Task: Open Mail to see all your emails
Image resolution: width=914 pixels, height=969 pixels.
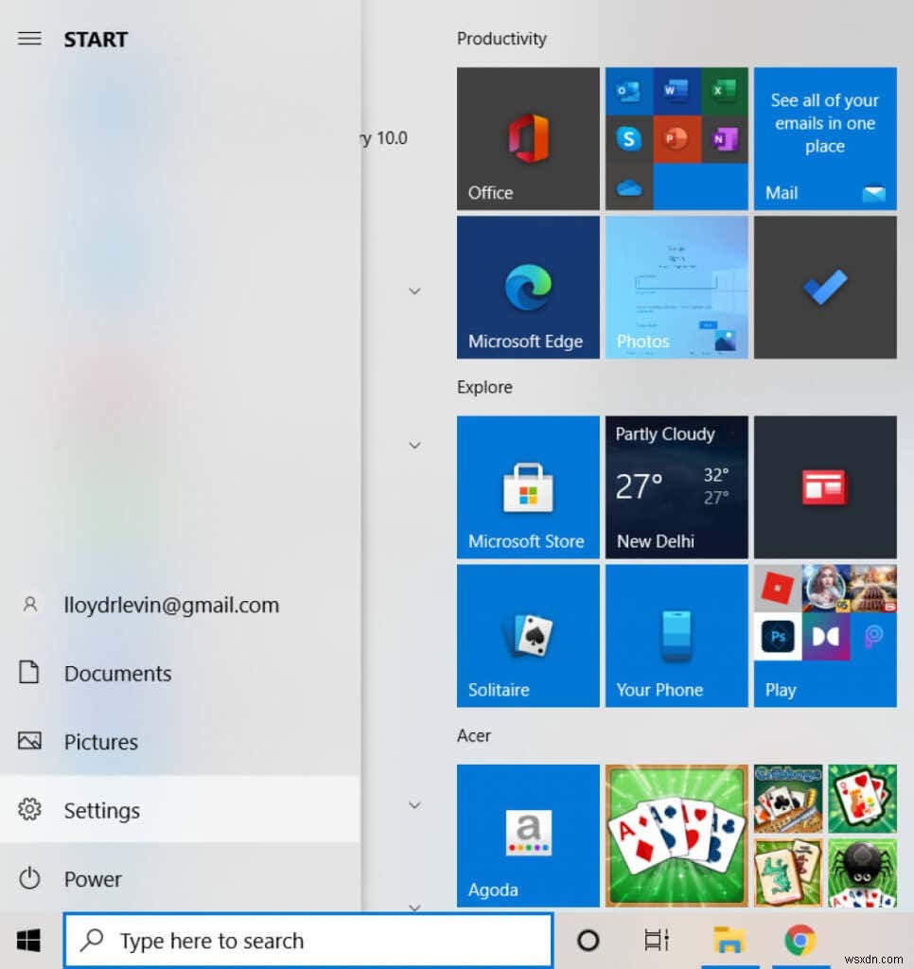Action: click(x=823, y=138)
